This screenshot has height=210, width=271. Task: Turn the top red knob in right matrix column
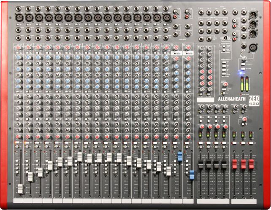coord(210,72)
